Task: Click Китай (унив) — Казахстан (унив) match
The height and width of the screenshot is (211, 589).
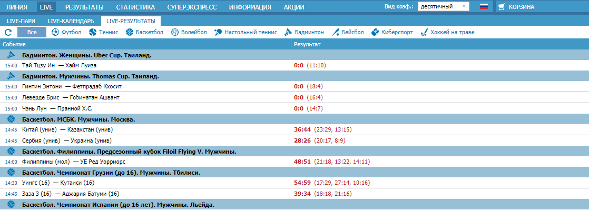Action: 67,129
